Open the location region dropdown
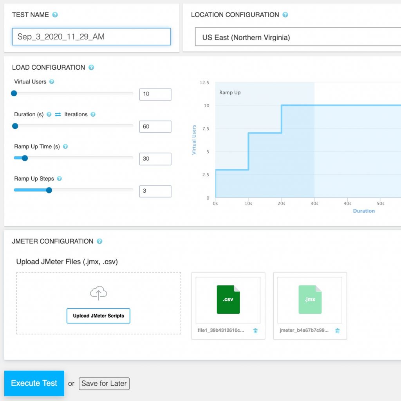 click(294, 38)
